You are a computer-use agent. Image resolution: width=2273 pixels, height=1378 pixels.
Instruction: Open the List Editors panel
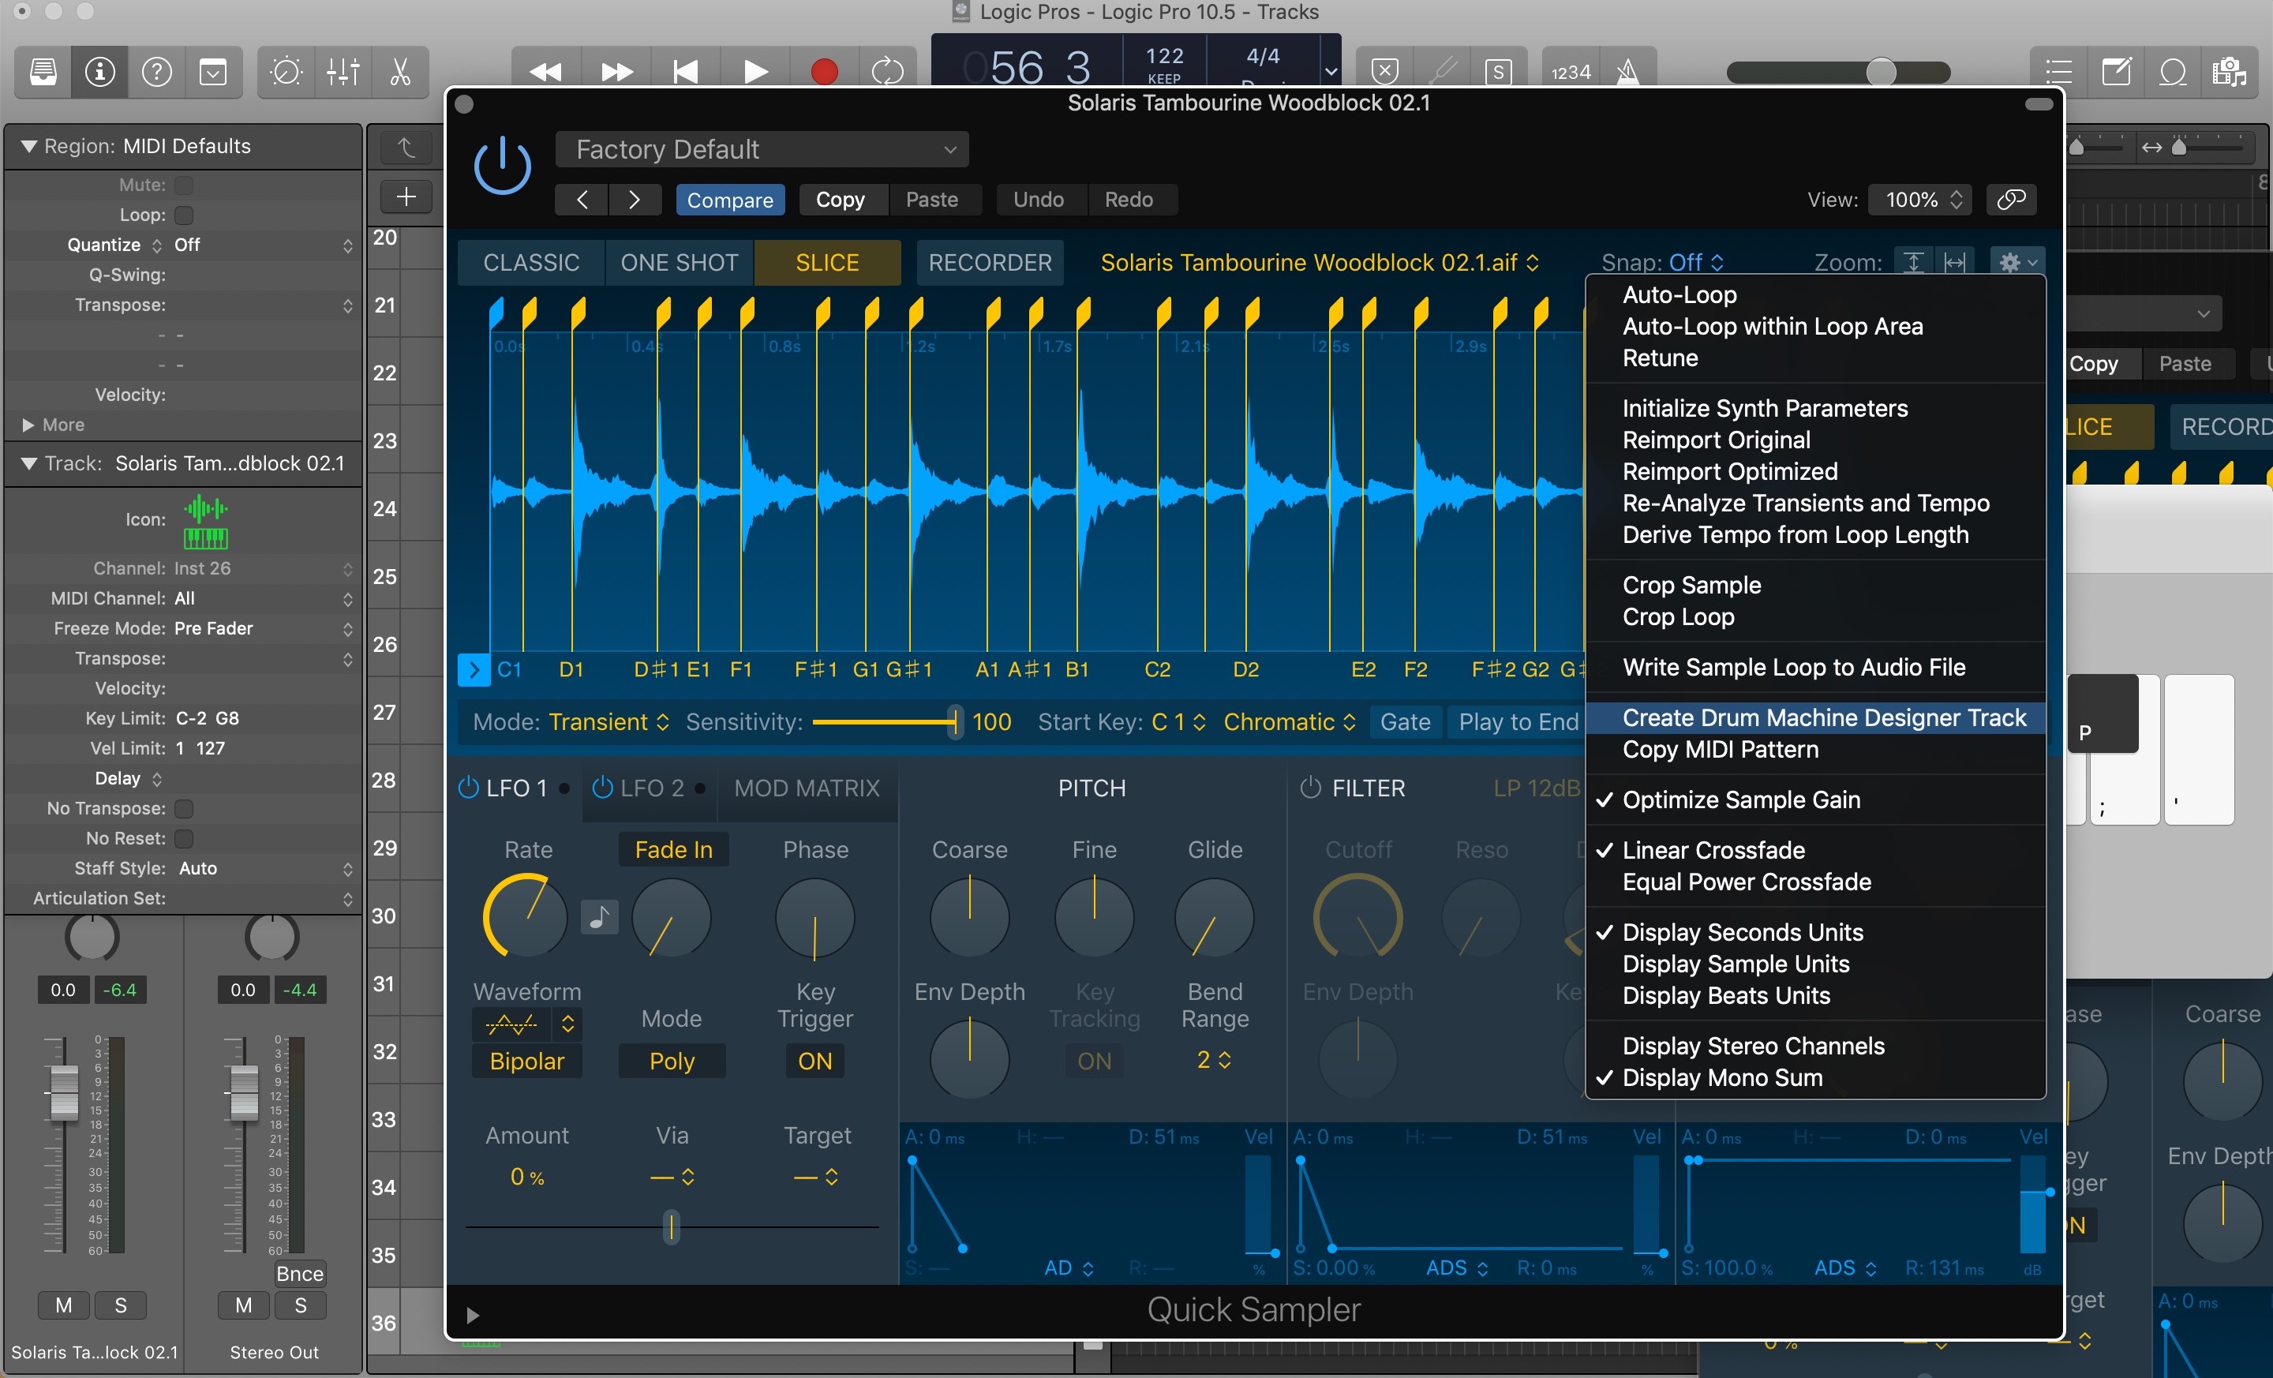2058,72
